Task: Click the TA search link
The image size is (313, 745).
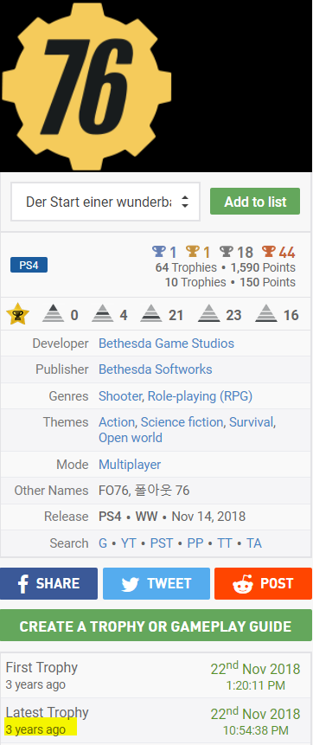Action: 254,543
